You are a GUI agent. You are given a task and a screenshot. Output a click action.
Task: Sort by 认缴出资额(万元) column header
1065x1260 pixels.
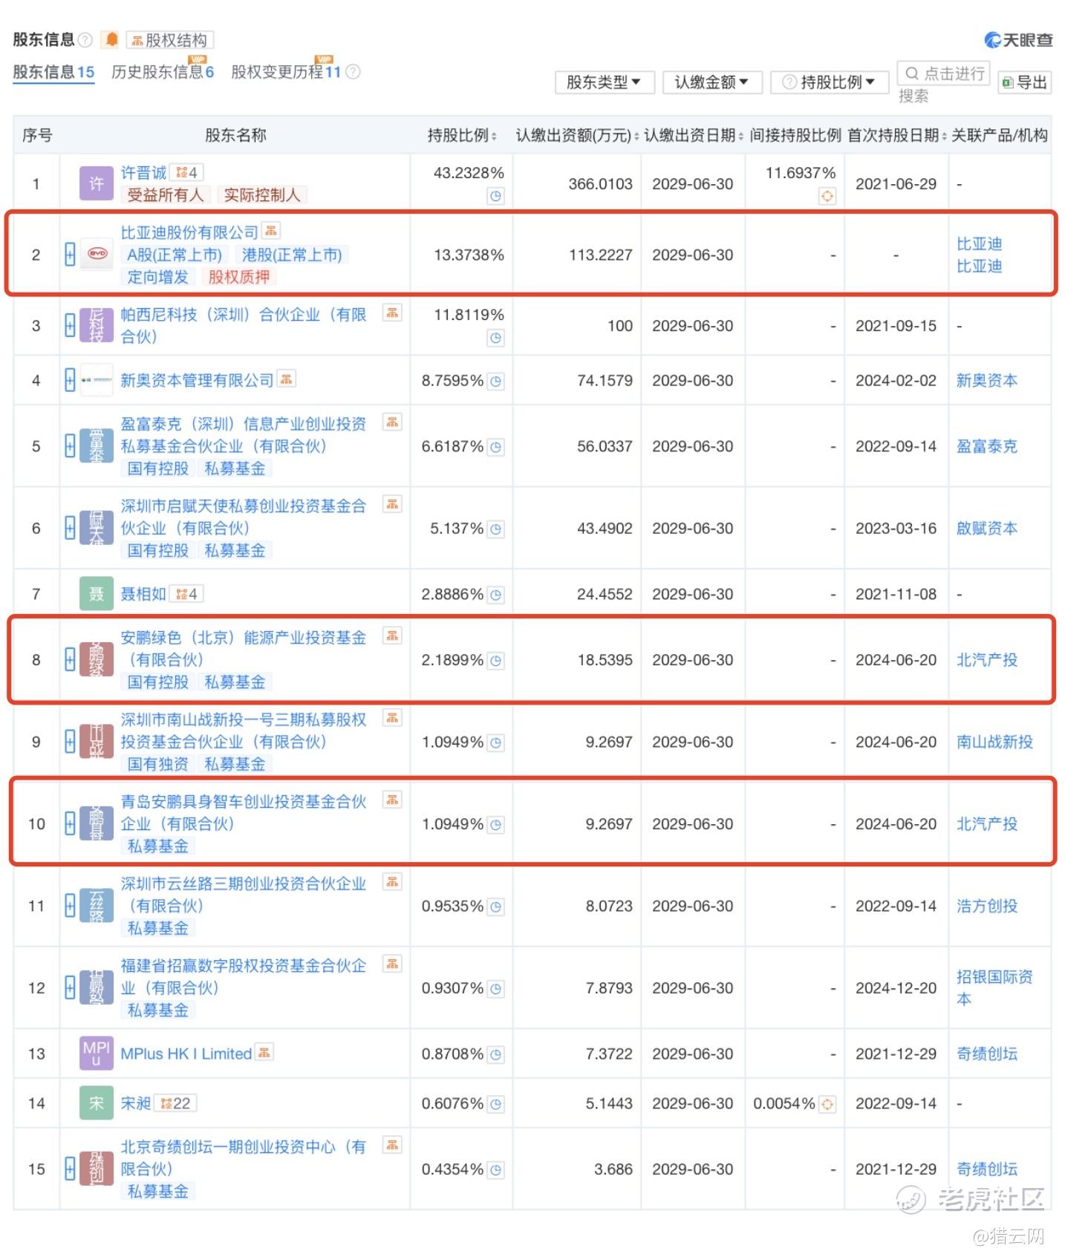577,135
